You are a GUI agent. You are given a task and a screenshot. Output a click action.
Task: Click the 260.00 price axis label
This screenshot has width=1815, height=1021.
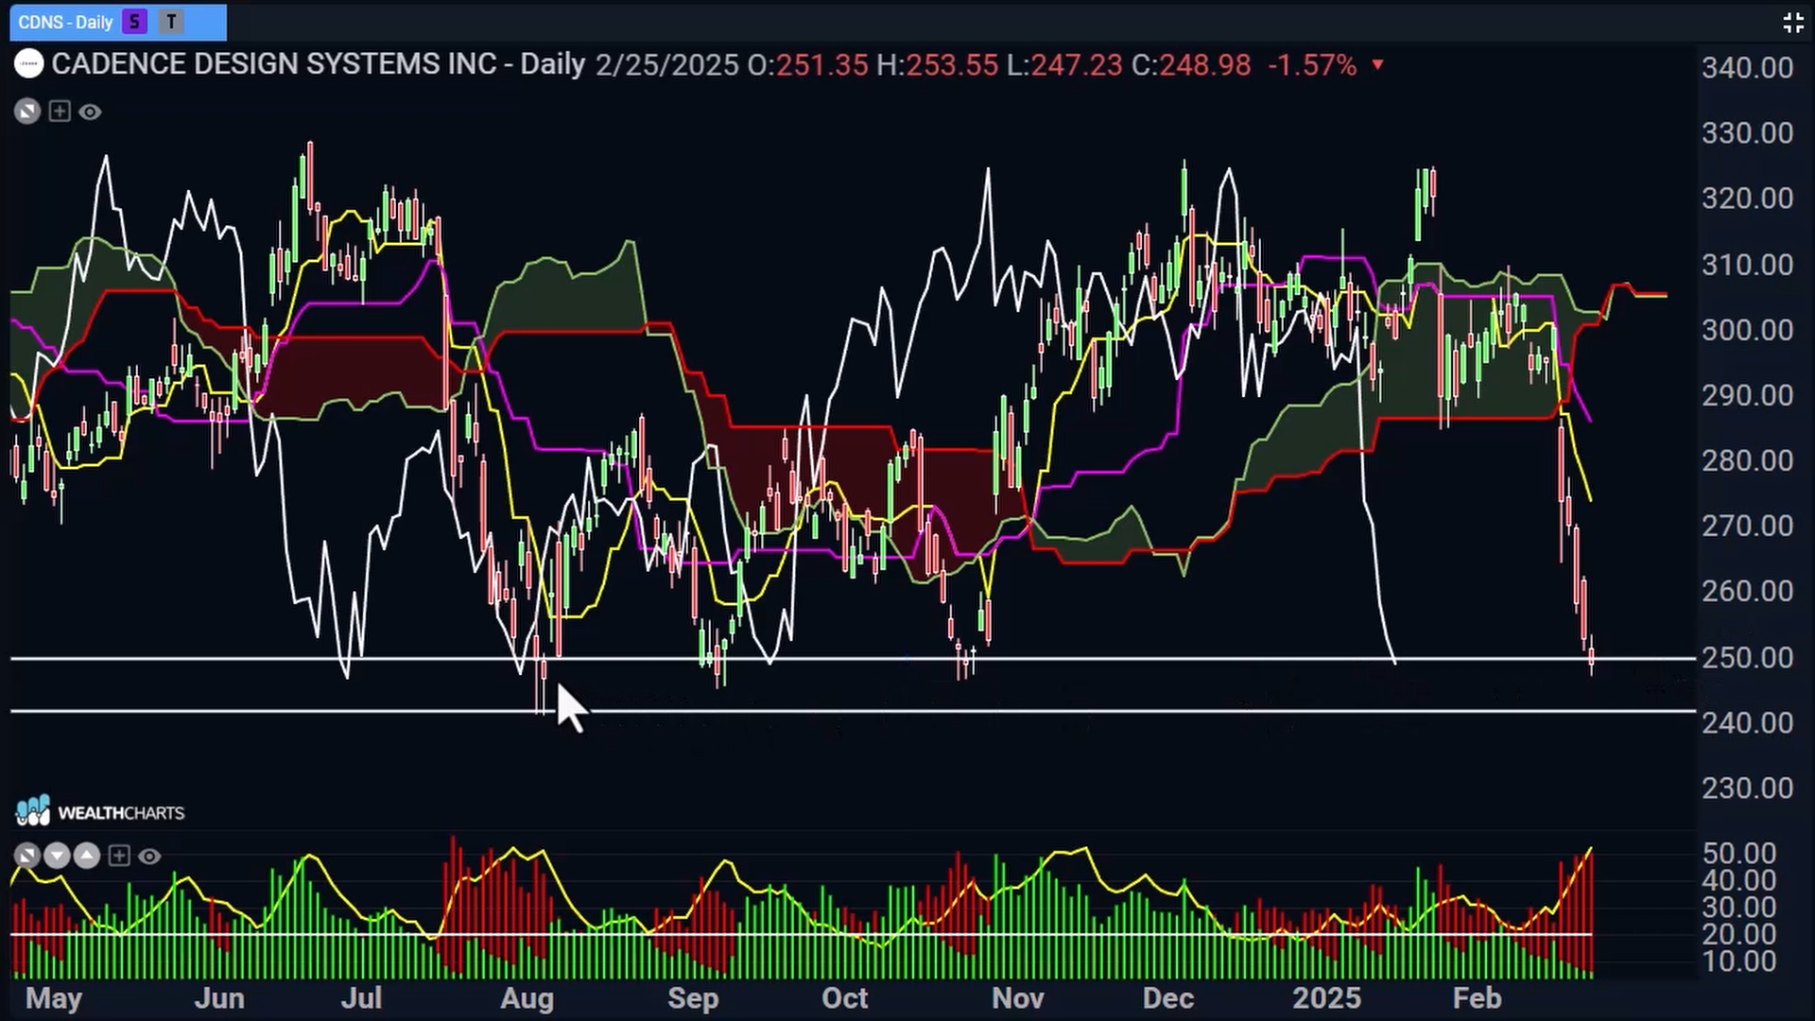click(1747, 591)
